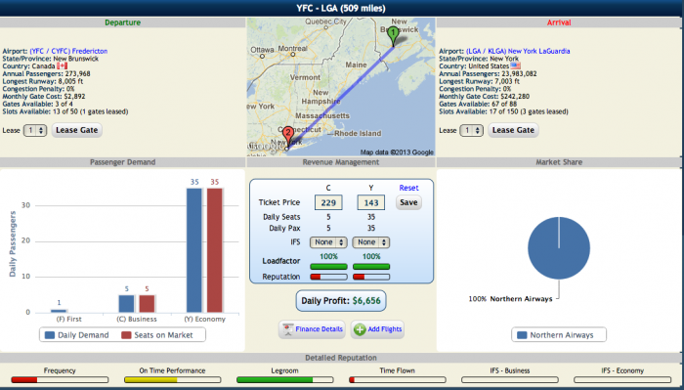Screen dimensions: 684x390
Task: Click the Northern Airways legend color square
Action: 521,335
